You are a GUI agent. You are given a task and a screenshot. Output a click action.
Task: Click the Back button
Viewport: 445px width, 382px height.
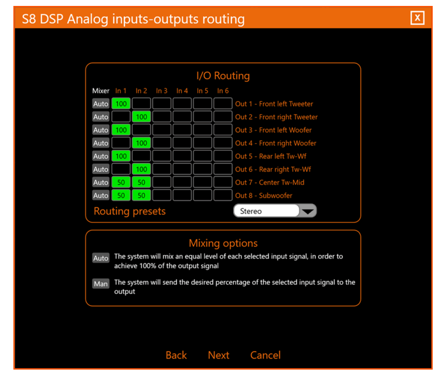[x=176, y=355]
